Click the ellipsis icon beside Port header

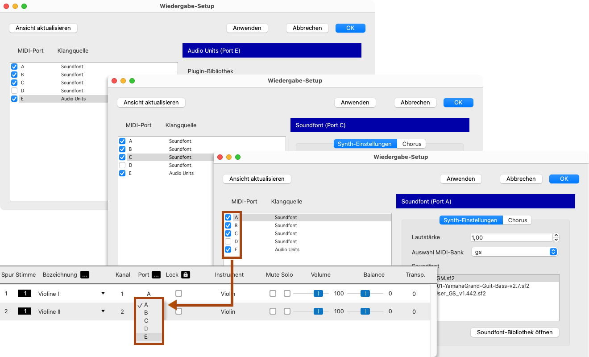pos(156,275)
